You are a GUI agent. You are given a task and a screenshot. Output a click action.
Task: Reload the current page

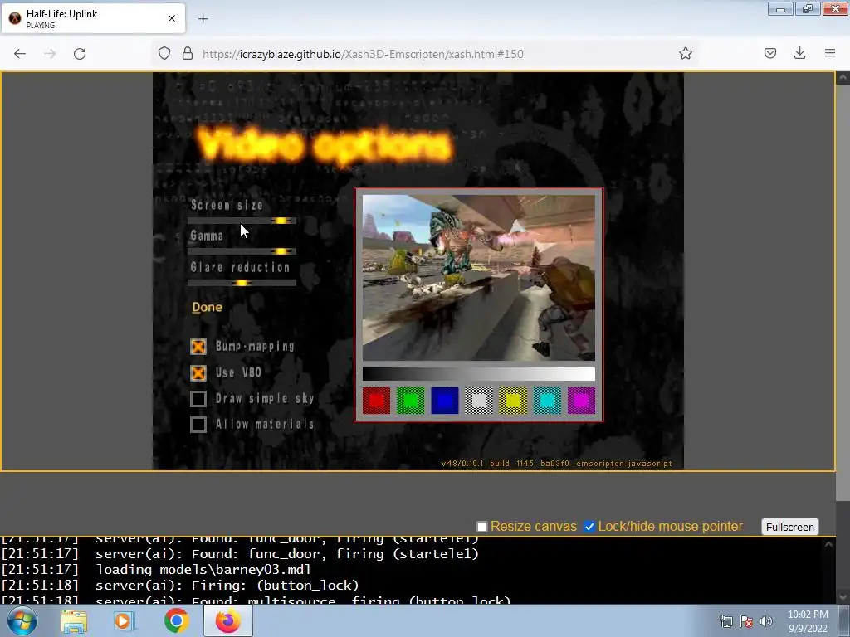point(80,54)
